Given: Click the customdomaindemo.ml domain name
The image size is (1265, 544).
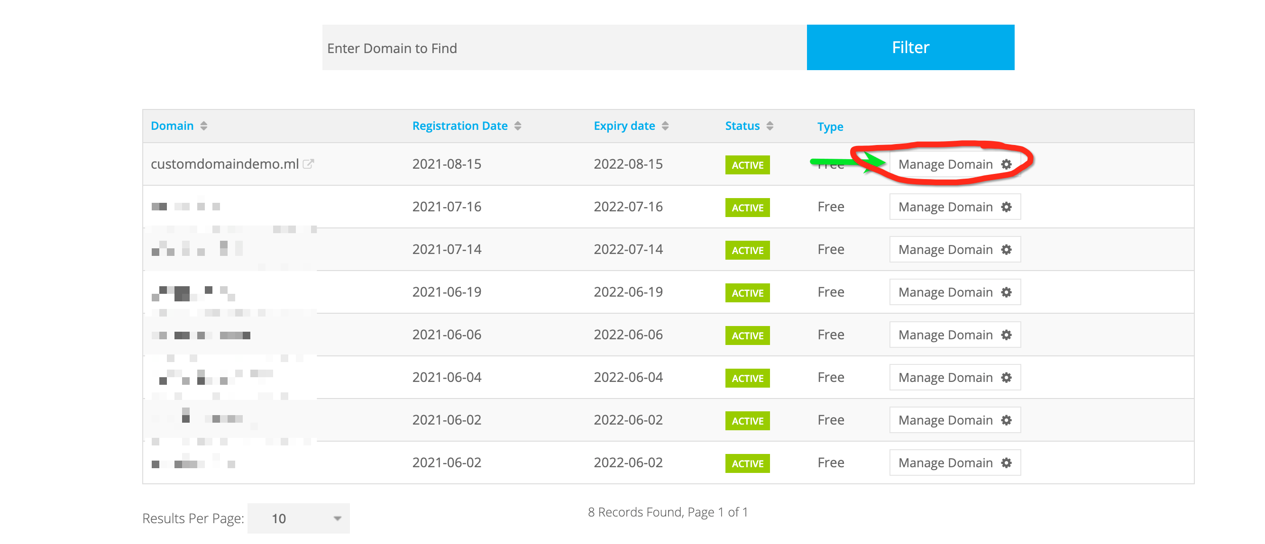Looking at the screenshot, I should click(x=224, y=164).
